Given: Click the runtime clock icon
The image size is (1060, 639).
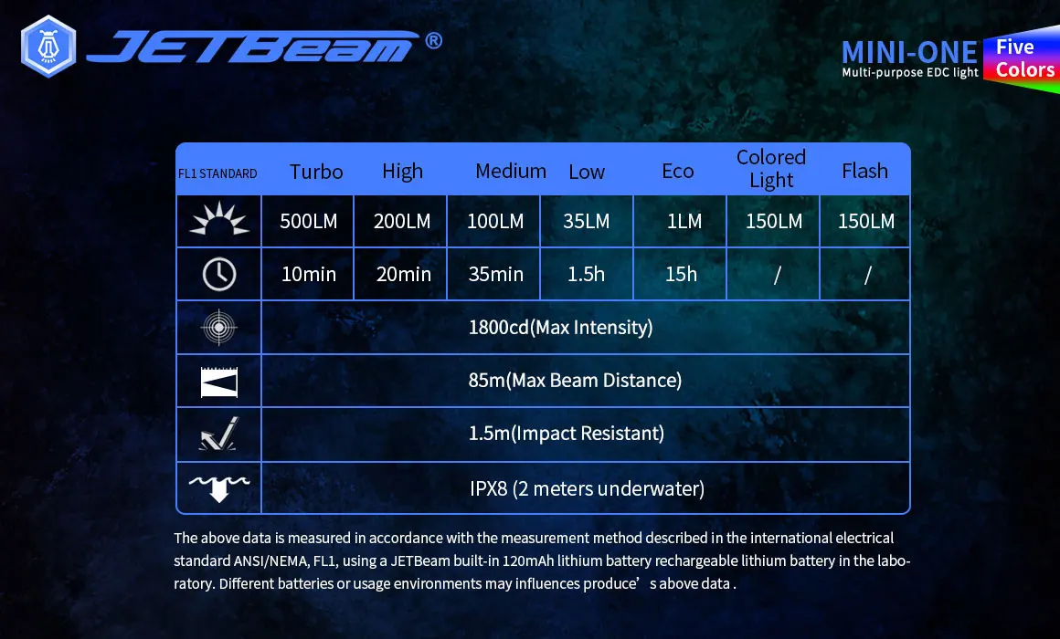Looking at the screenshot, I should [219, 274].
